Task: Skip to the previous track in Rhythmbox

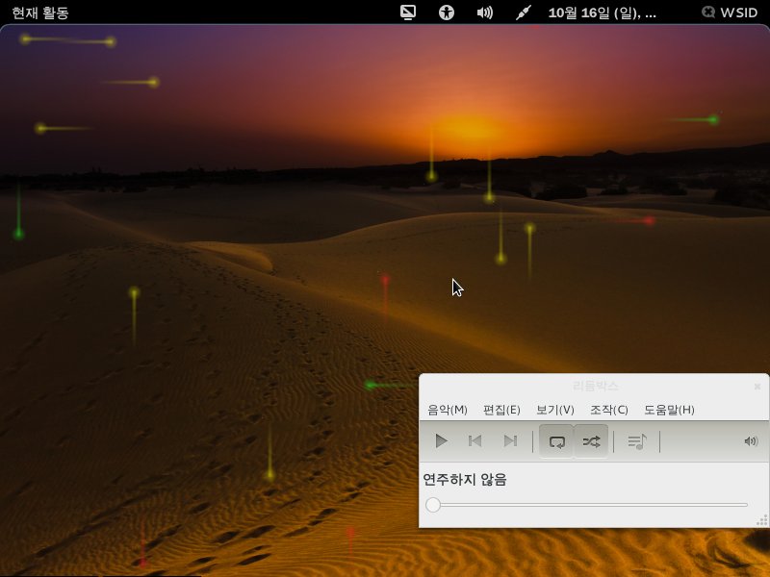Action: (475, 441)
